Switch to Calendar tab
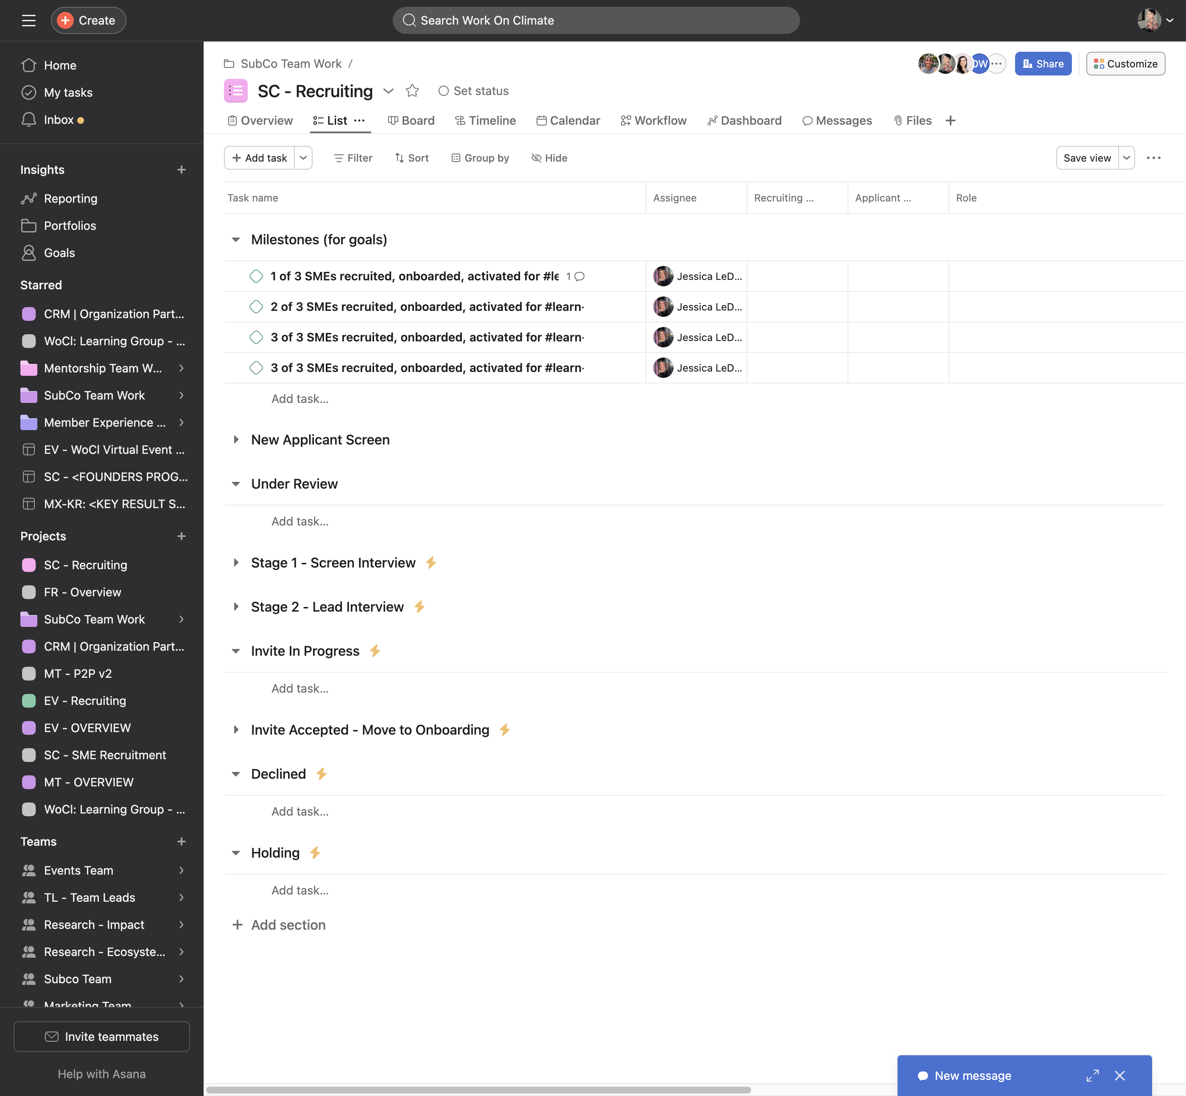The height and width of the screenshot is (1096, 1186). tap(568, 120)
